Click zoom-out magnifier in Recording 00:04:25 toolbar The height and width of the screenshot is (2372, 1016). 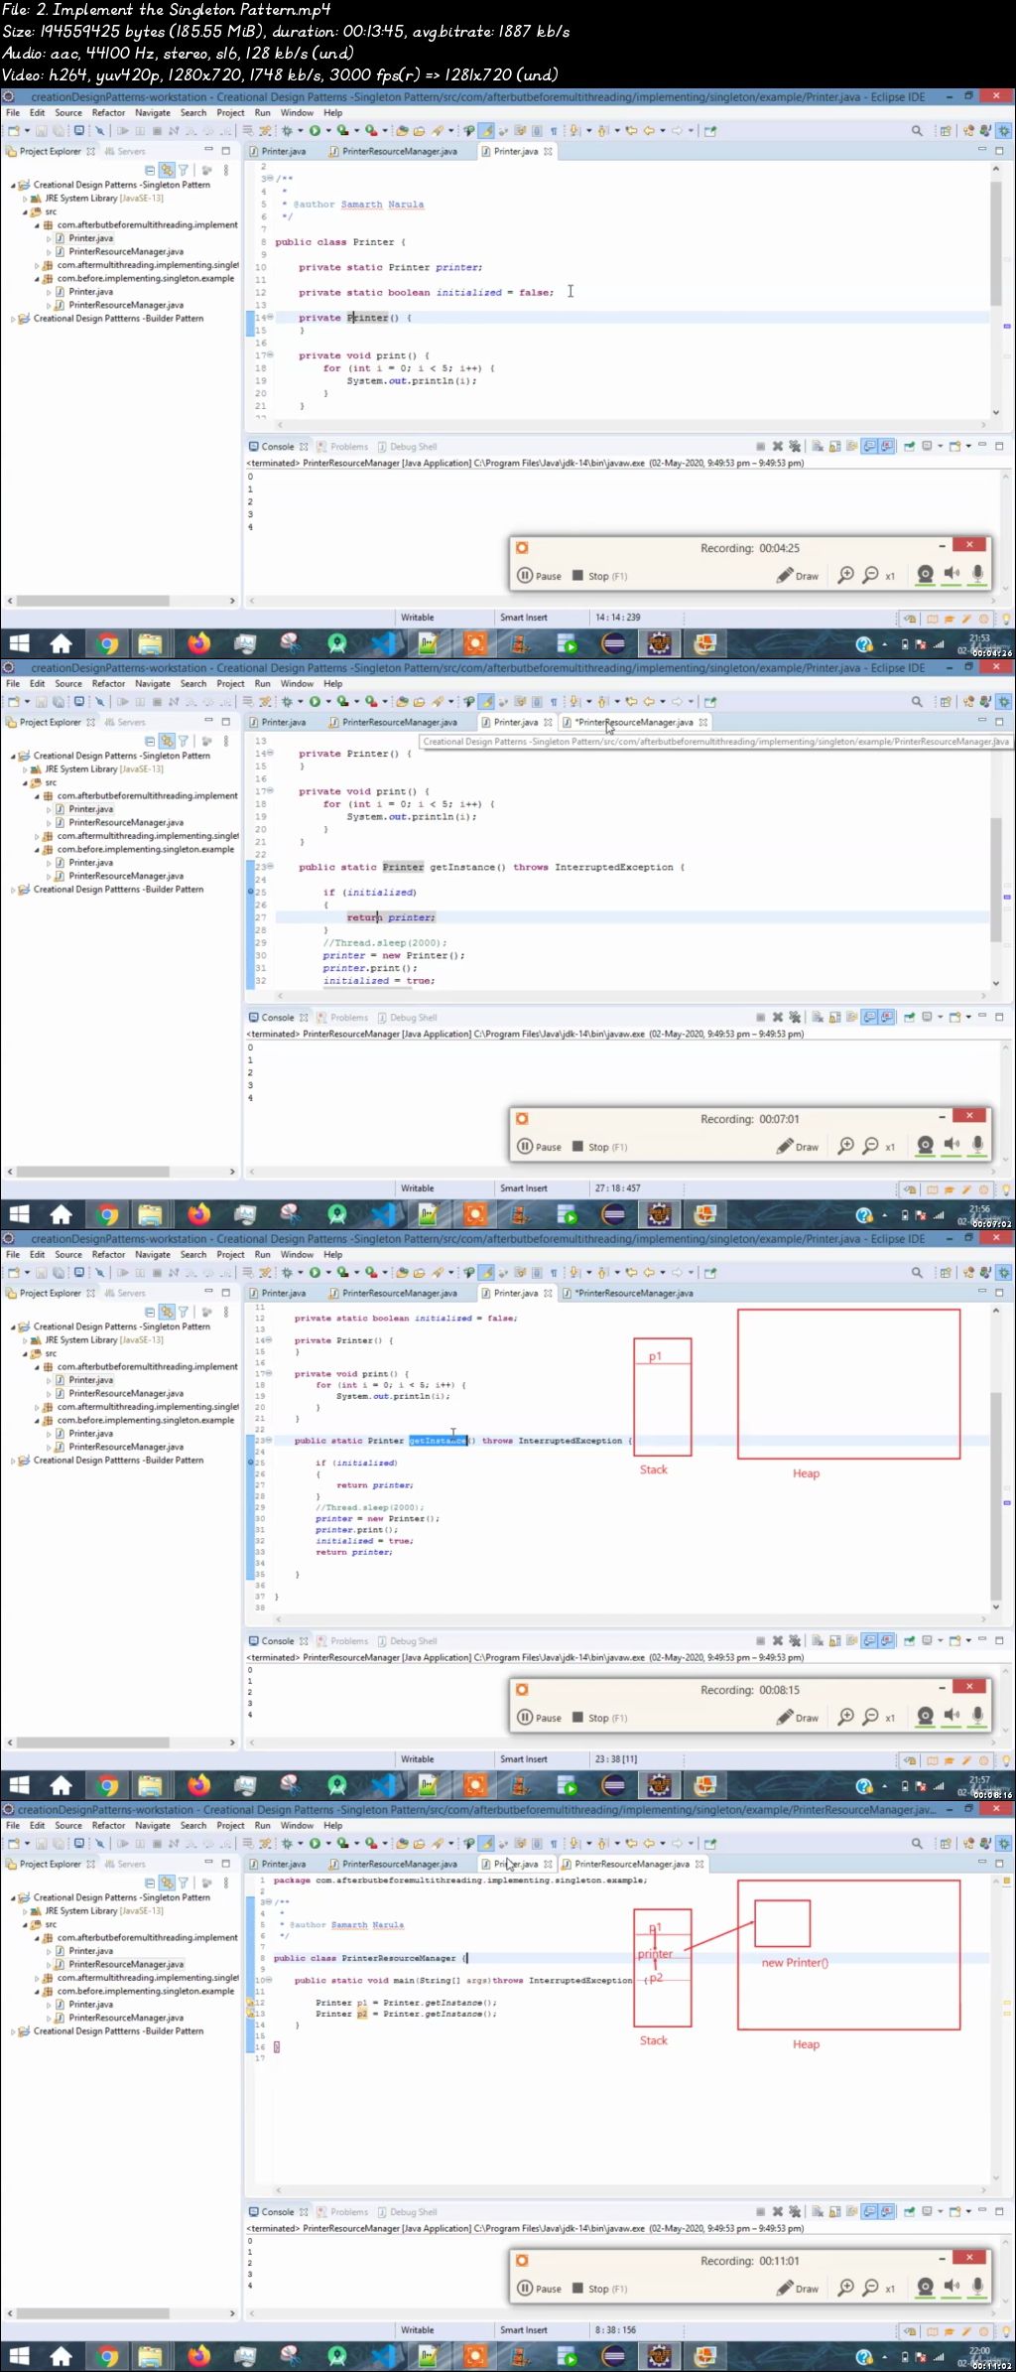(870, 576)
